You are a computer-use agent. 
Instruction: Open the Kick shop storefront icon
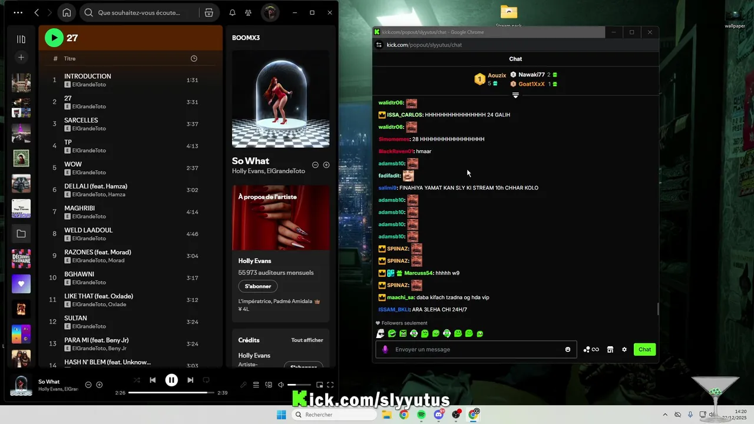tap(610, 349)
